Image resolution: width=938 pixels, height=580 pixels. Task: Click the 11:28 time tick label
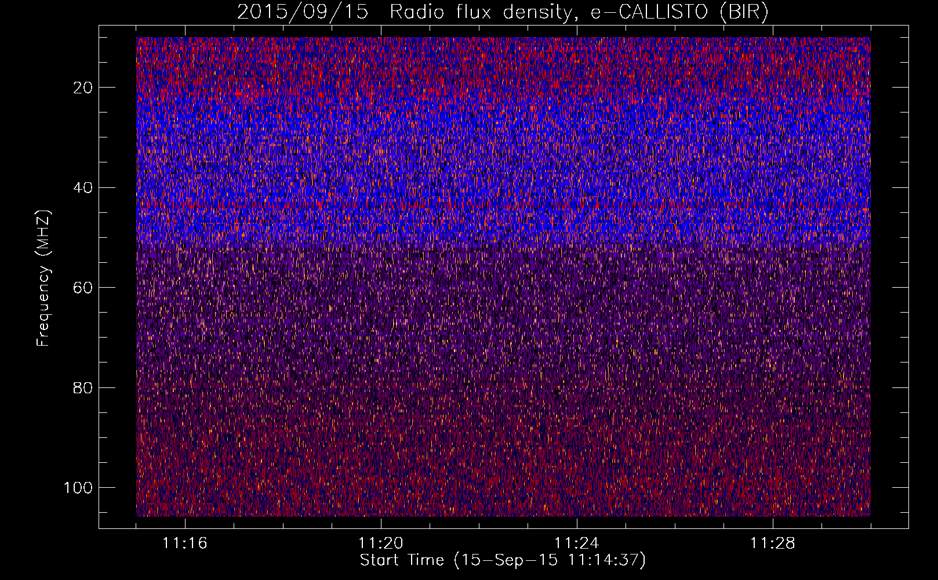(773, 543)
